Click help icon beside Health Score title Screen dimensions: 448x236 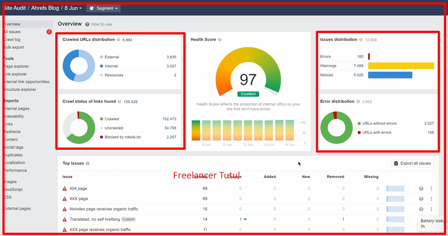pyautogui.click(x=220, y=40)
